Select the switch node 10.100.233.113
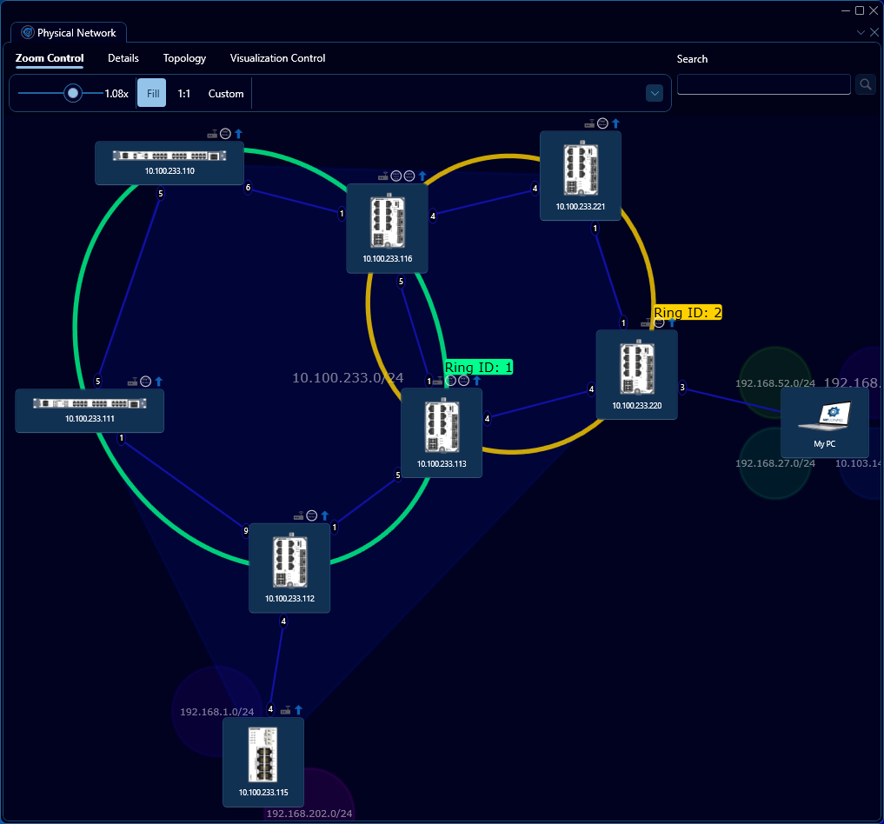This screenshot has width=884, height=824. (442, 434)
